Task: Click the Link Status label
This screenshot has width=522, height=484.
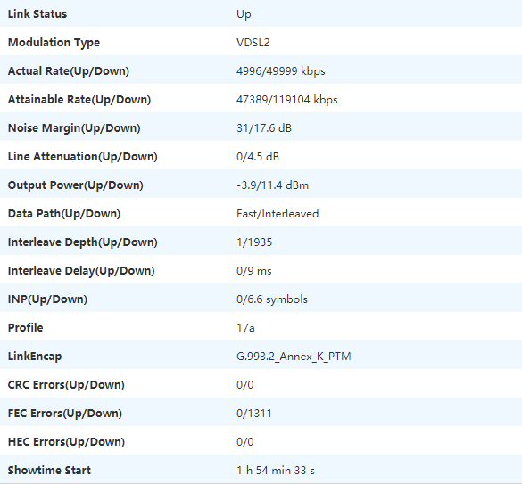Action: coord(37,14)
